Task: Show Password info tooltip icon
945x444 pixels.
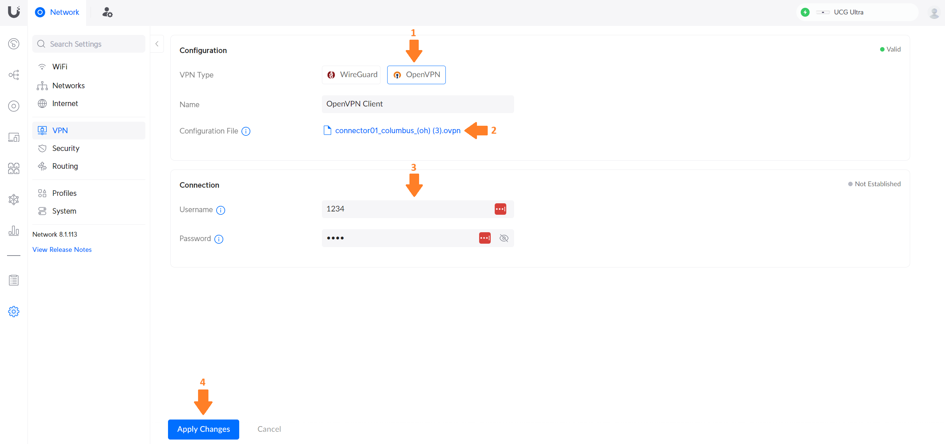Action: point(219,239)
